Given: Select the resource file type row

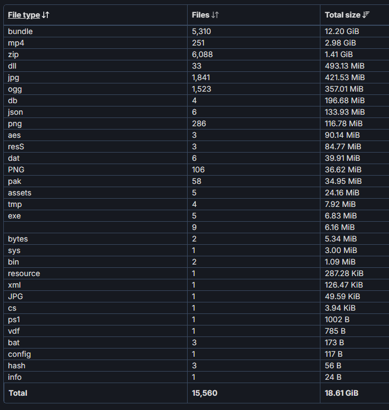Looking at the screenshot, I should click(196, 273).
